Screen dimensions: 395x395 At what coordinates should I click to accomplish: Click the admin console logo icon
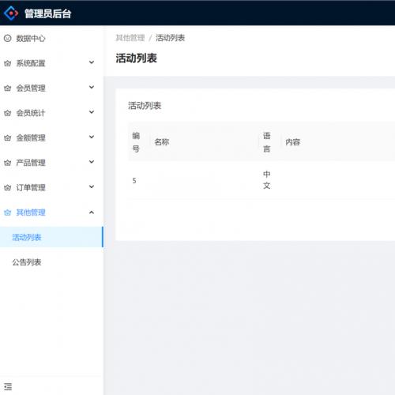pyautogui.click(x=11, y=13)
